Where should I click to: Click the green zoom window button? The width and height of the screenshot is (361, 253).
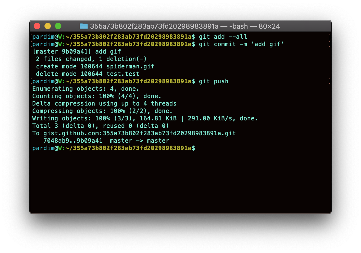pos(58,26)
